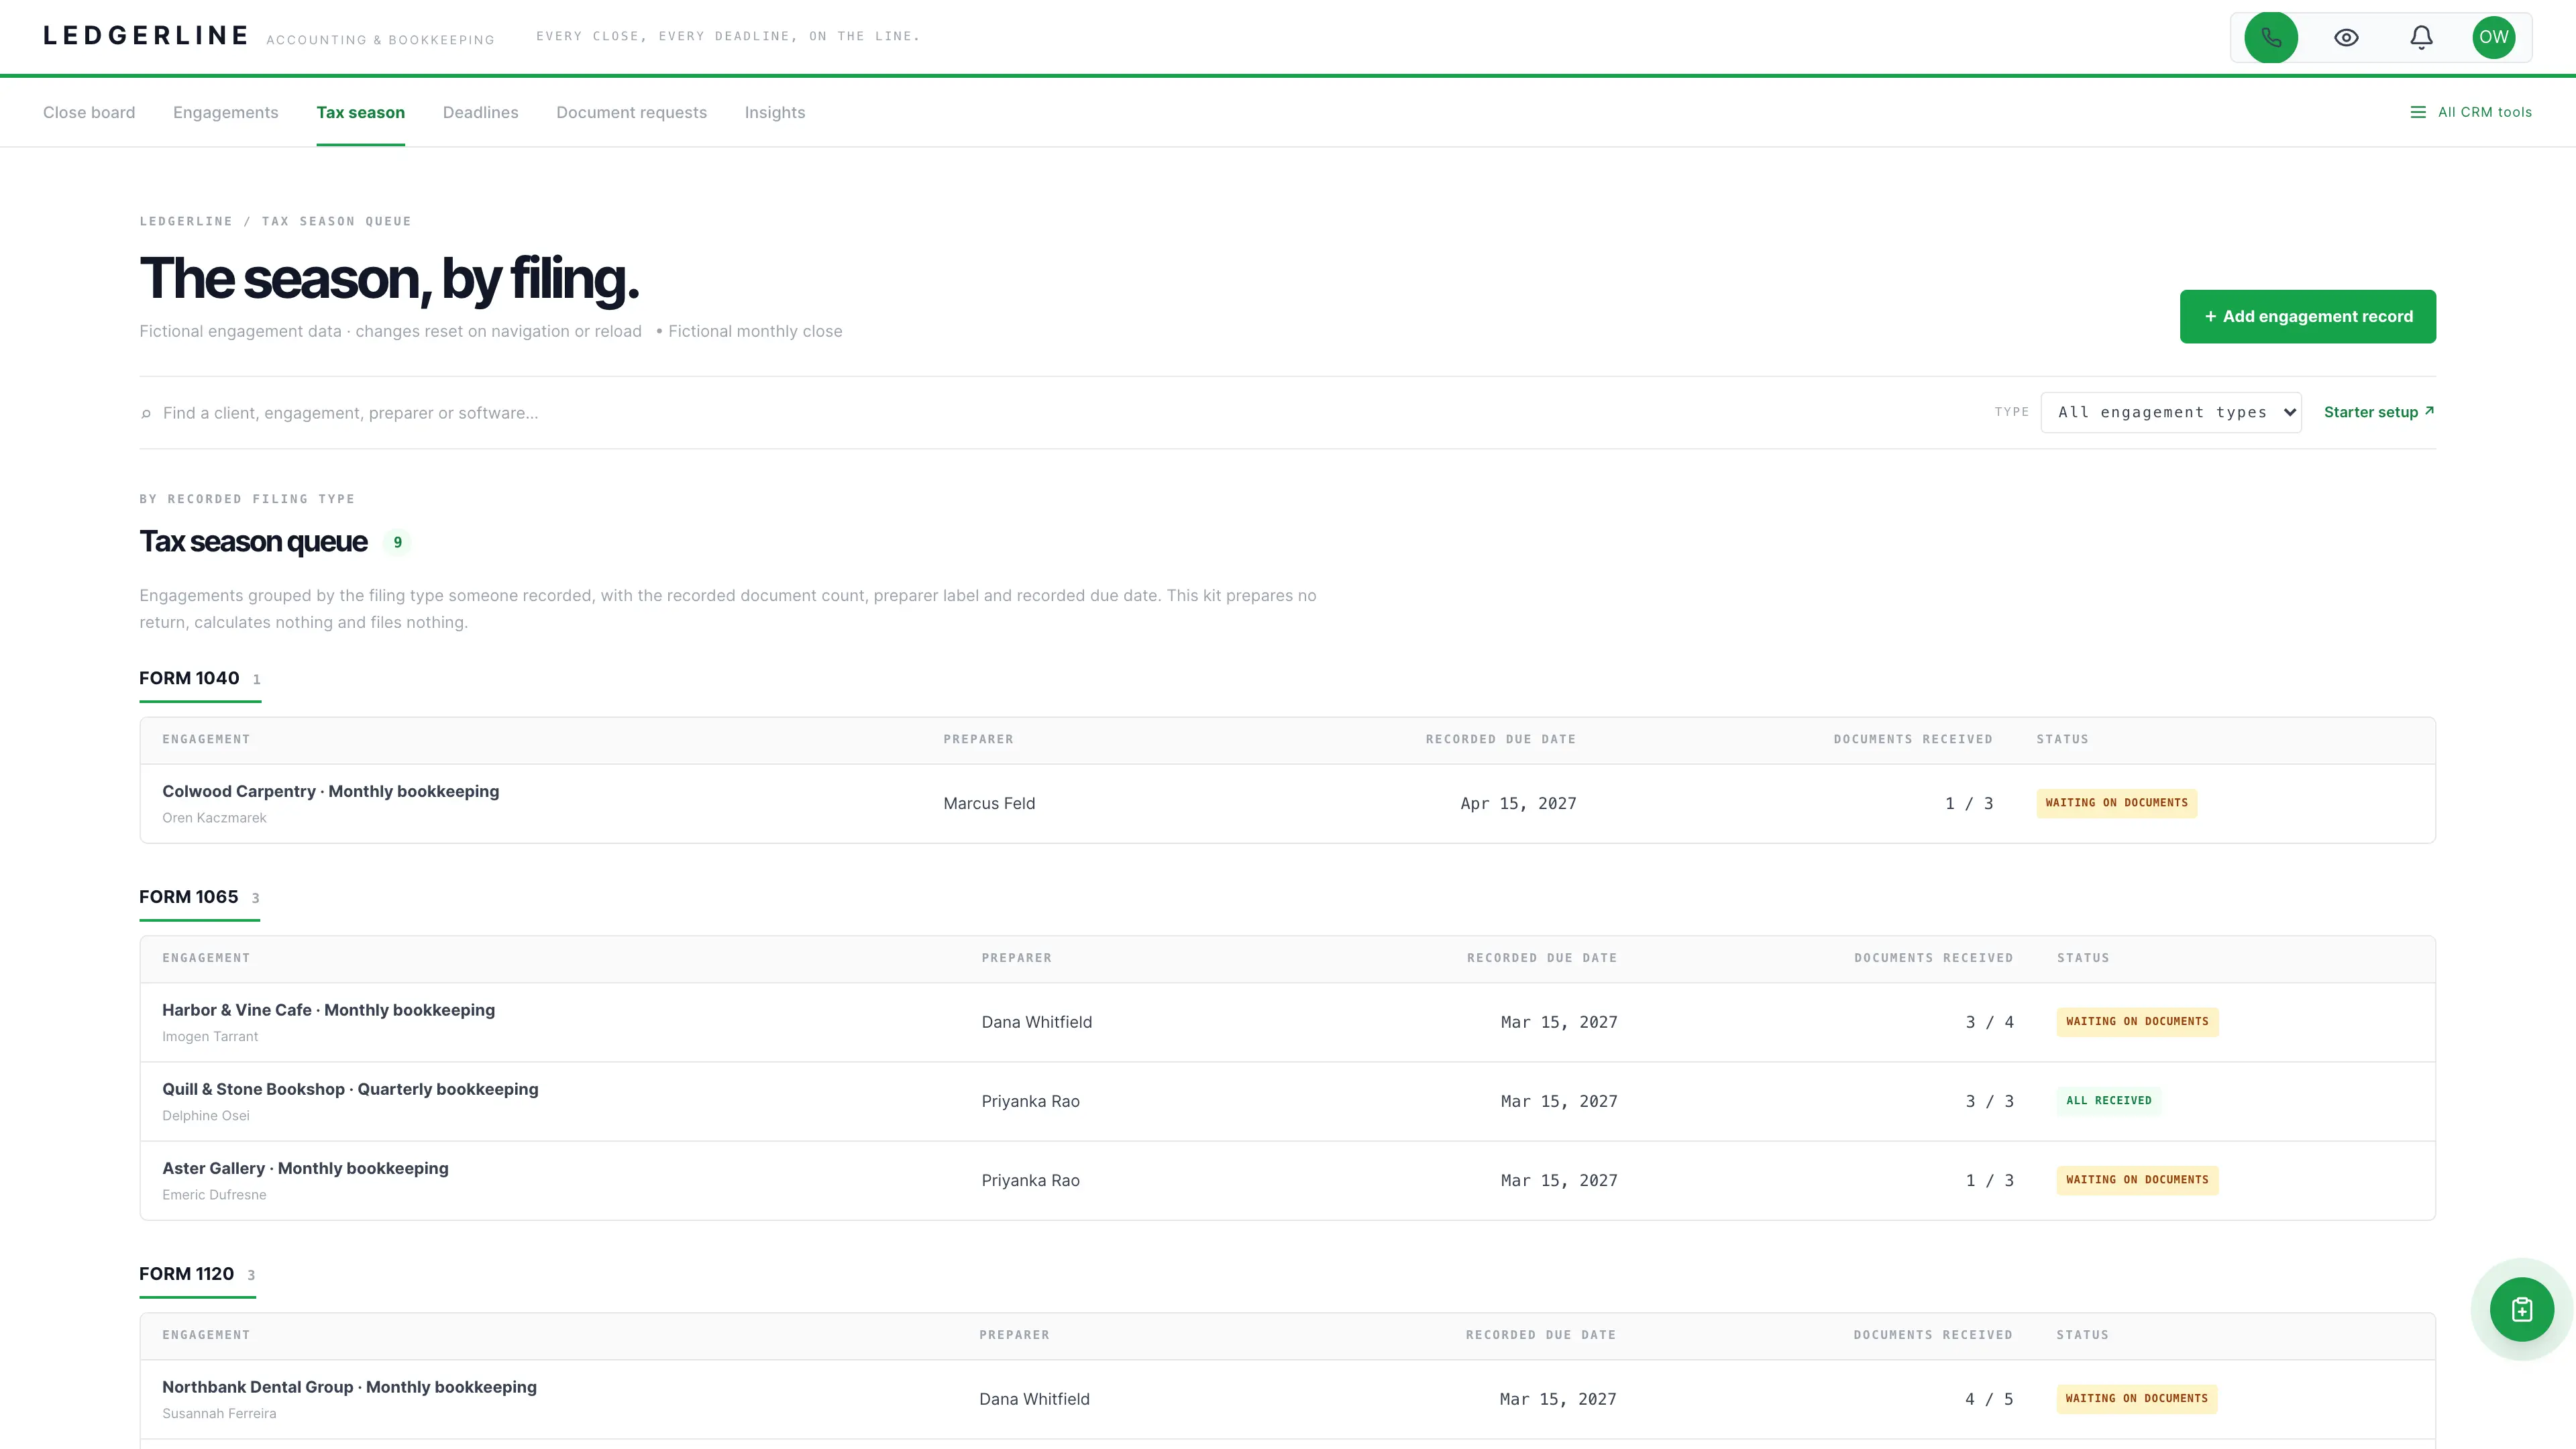2576x1449 pixels.
Task: Open Colwood Carpentry Monthly bookkeeping engagement
Action: click(x=331, y=791)
